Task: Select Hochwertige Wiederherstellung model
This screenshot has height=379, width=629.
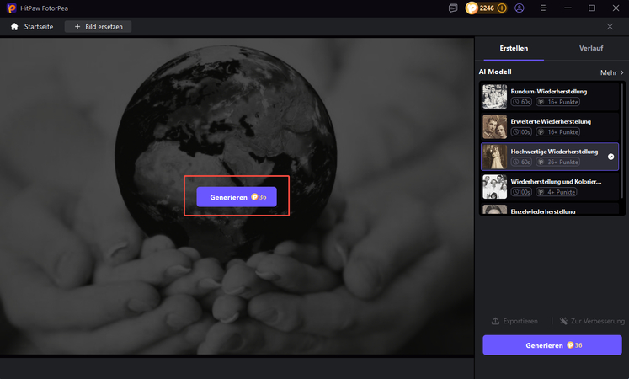Action: tap(550, 157)
